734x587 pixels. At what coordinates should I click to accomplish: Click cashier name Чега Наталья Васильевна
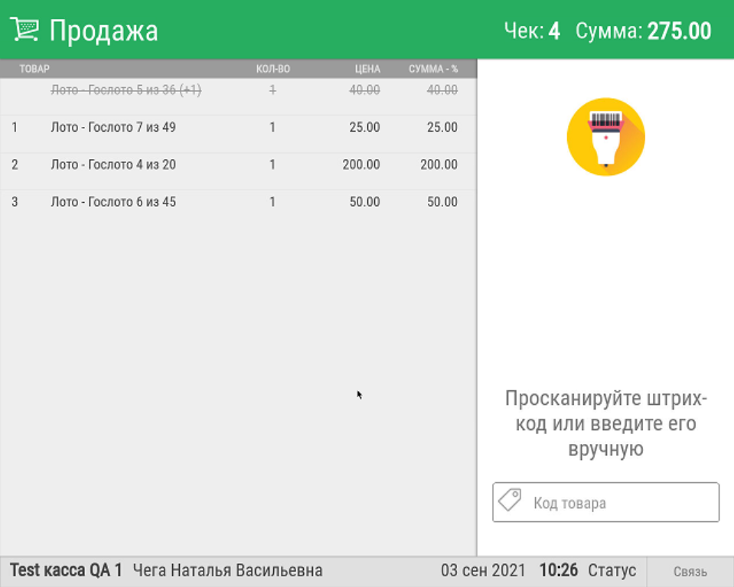[x=228, y=571]
